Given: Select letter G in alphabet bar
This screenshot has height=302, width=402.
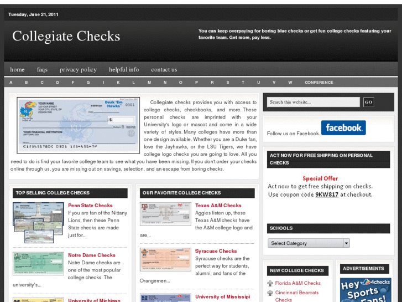Looking at the screenshot, I should pos(88,83).
